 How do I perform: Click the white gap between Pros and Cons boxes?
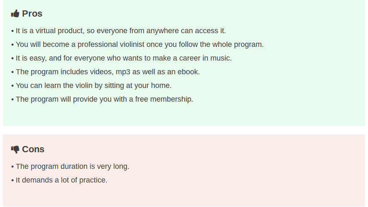point(184,130)
